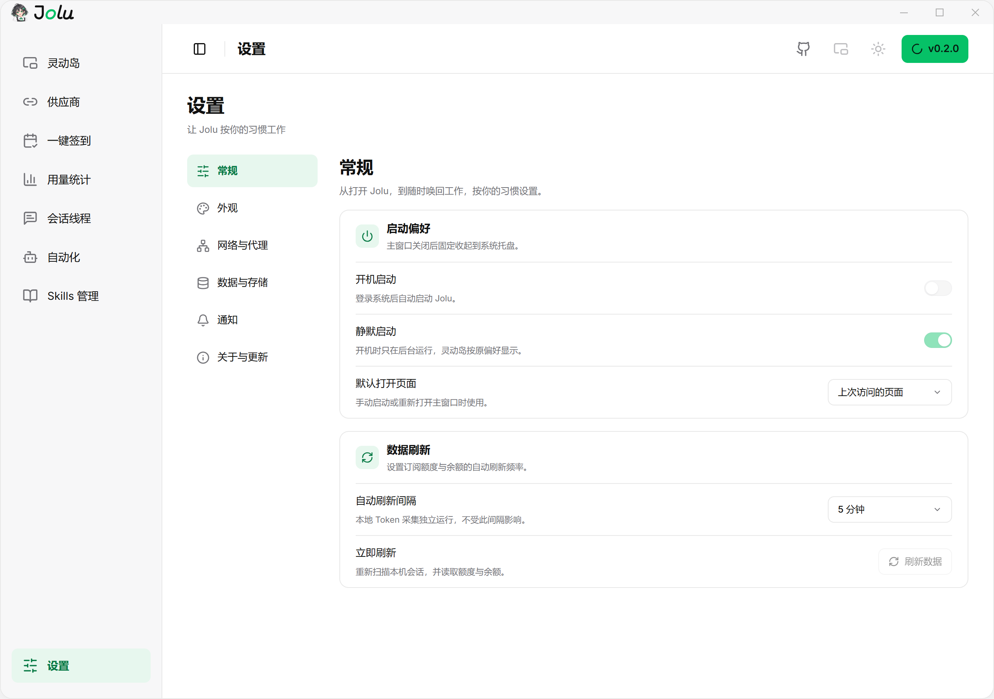Click the 数据刷新 sync icon
The image size is (994, 699).
tap(367, 458)
